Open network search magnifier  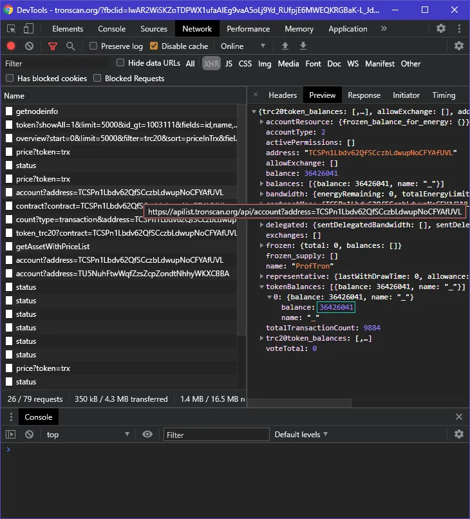click(71, 46)
